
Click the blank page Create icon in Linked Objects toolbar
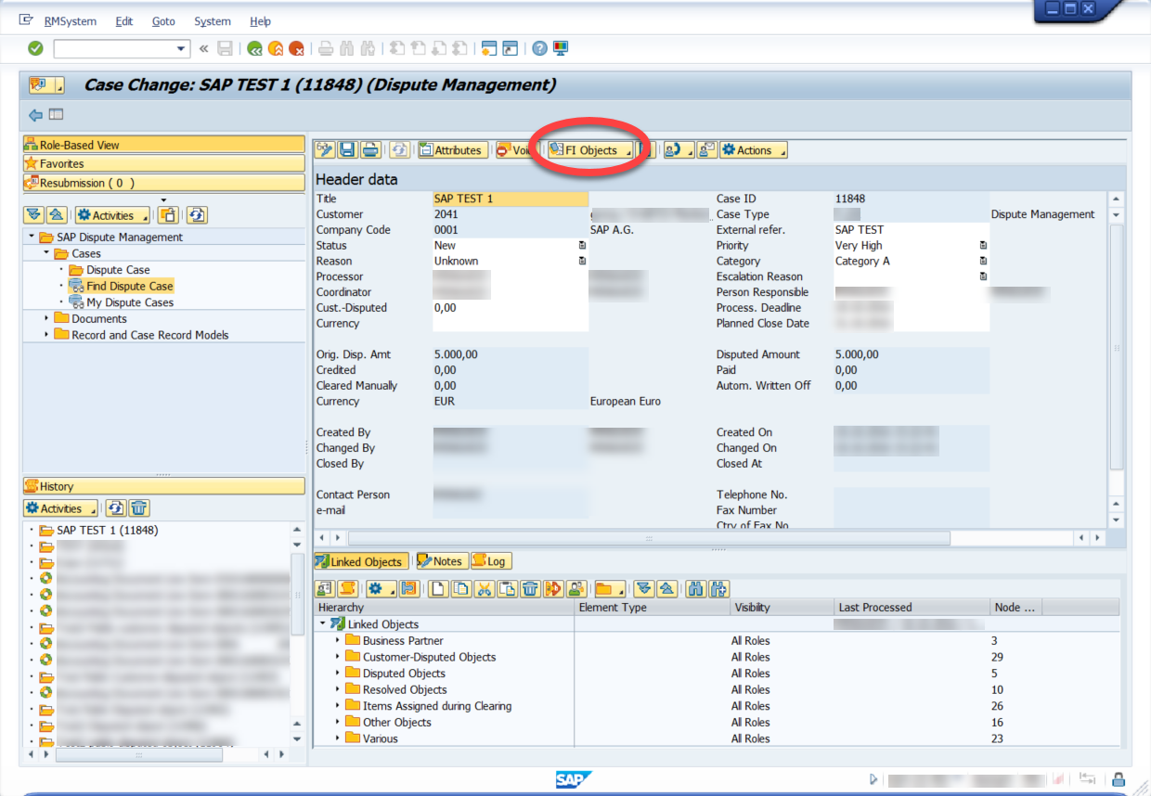[440, 588]
